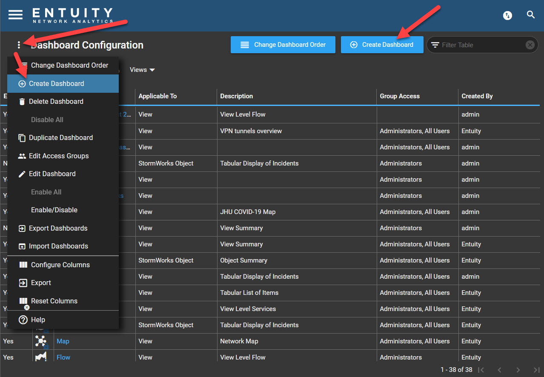Select Duplicate Dashboard menu entry
The image size is (544, 377).
click(x=60, y=138)
